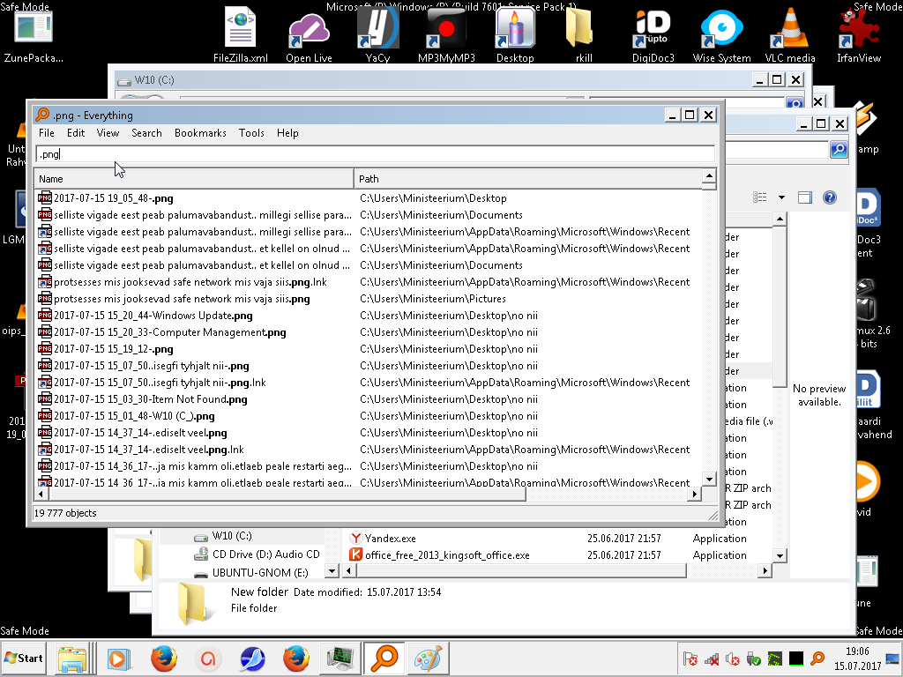Open the Tools menu in Everything
The height and width of the screenshot is (677, 903).
[251, 133]
